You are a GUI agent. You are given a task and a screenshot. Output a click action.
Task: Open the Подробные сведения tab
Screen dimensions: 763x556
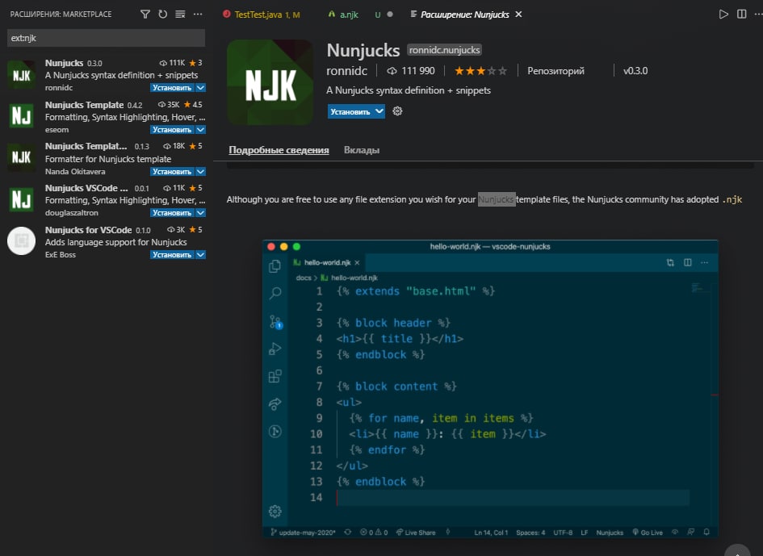coord(279,150)
